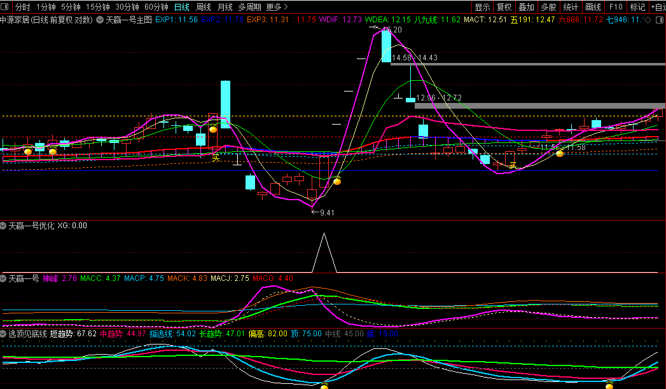The height and width of the screenshot is (389, 666).
Task: Click the 画线 drawing tools button
Action: point(593,7)
